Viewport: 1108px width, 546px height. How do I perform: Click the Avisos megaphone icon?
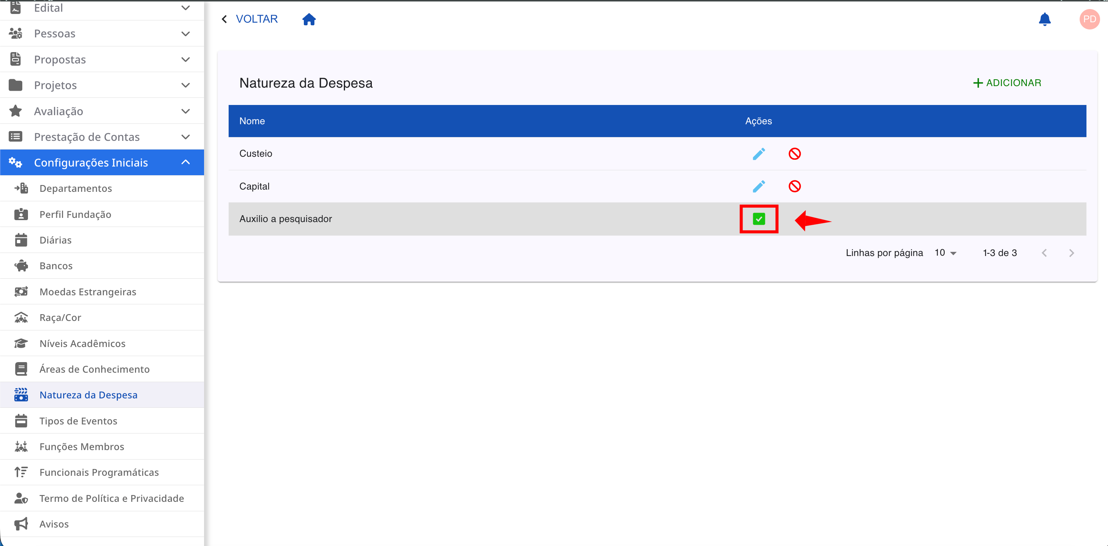coord(21,524)
